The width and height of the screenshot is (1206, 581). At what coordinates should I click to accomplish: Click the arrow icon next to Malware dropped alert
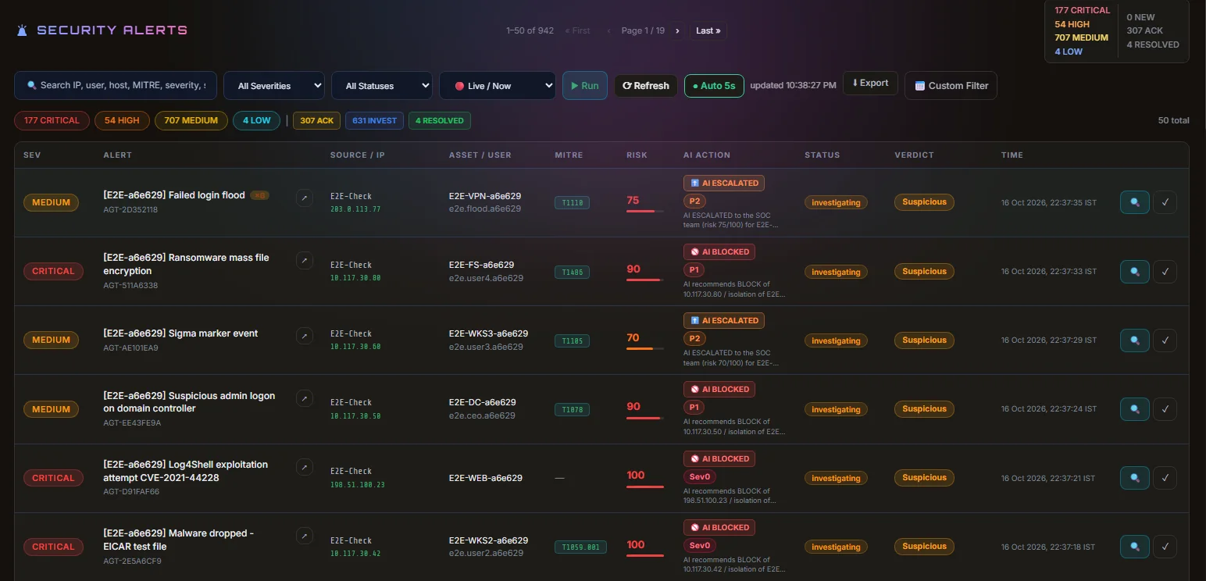(305, 536)
